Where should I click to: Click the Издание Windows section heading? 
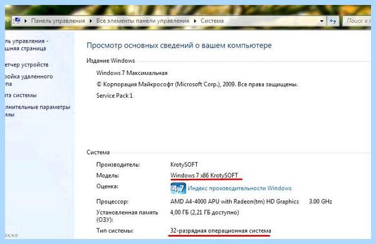tap(110, 61)
